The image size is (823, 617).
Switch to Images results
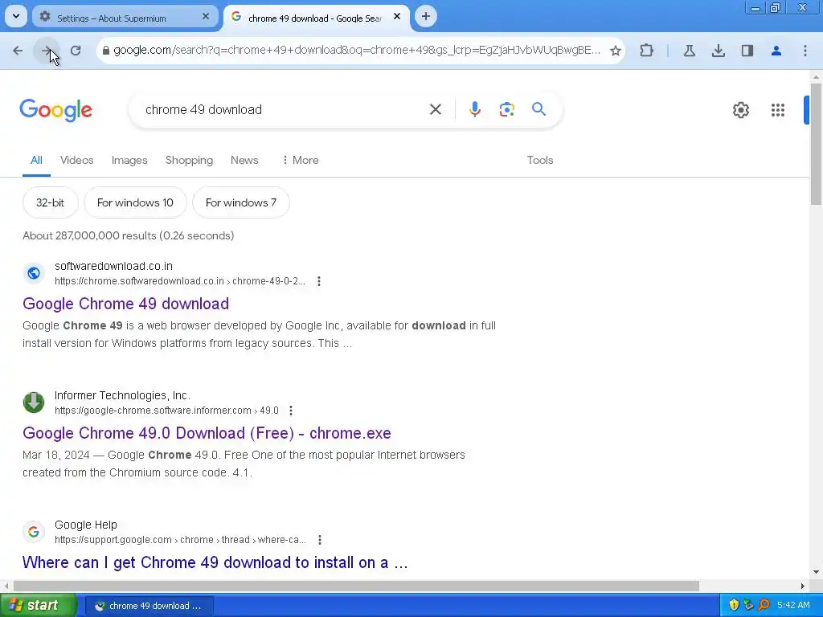(129, 160)
